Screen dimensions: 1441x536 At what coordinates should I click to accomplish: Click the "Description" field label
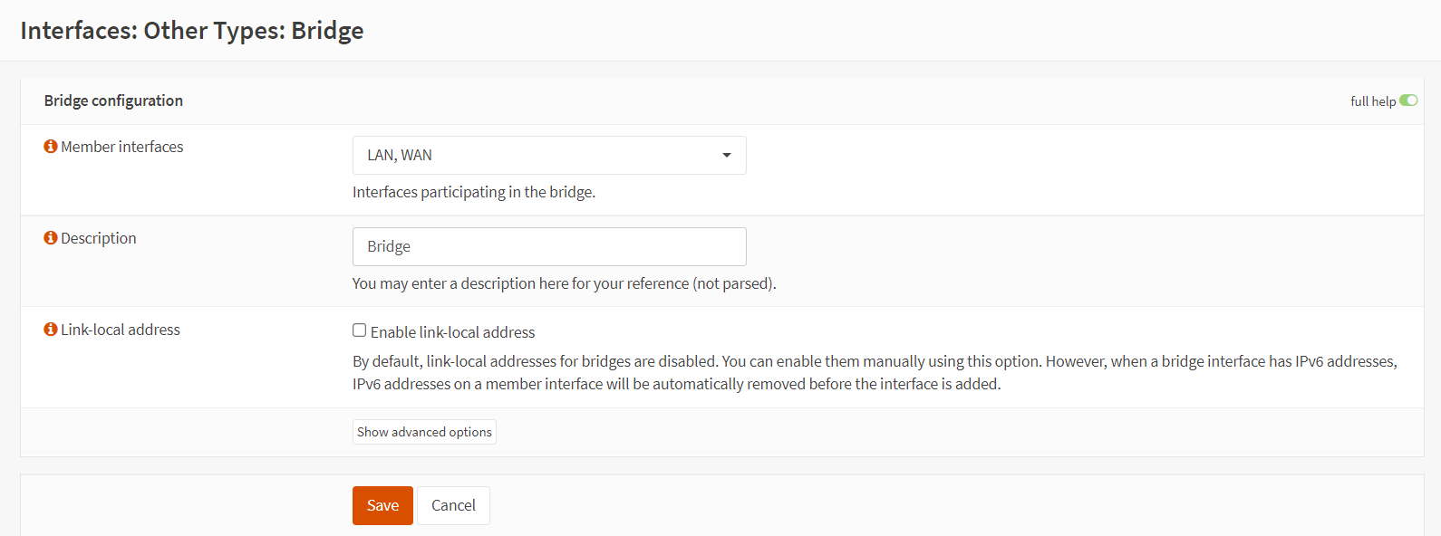(98, 238)
